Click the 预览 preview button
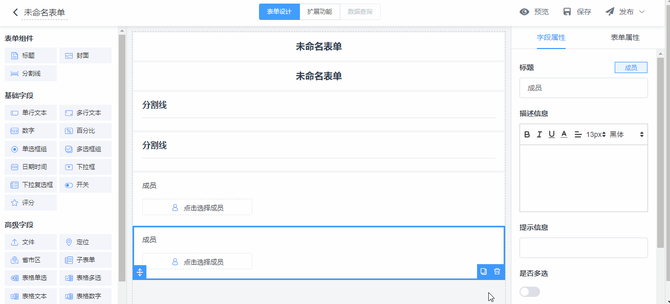Image resolution: width=670 pixels, height=304 pixels. pos(534,12)
